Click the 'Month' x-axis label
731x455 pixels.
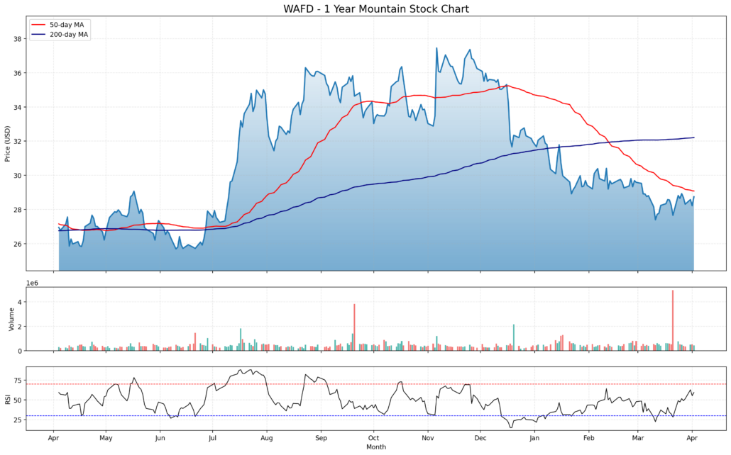pyautogui.click(x=375, y=447)
